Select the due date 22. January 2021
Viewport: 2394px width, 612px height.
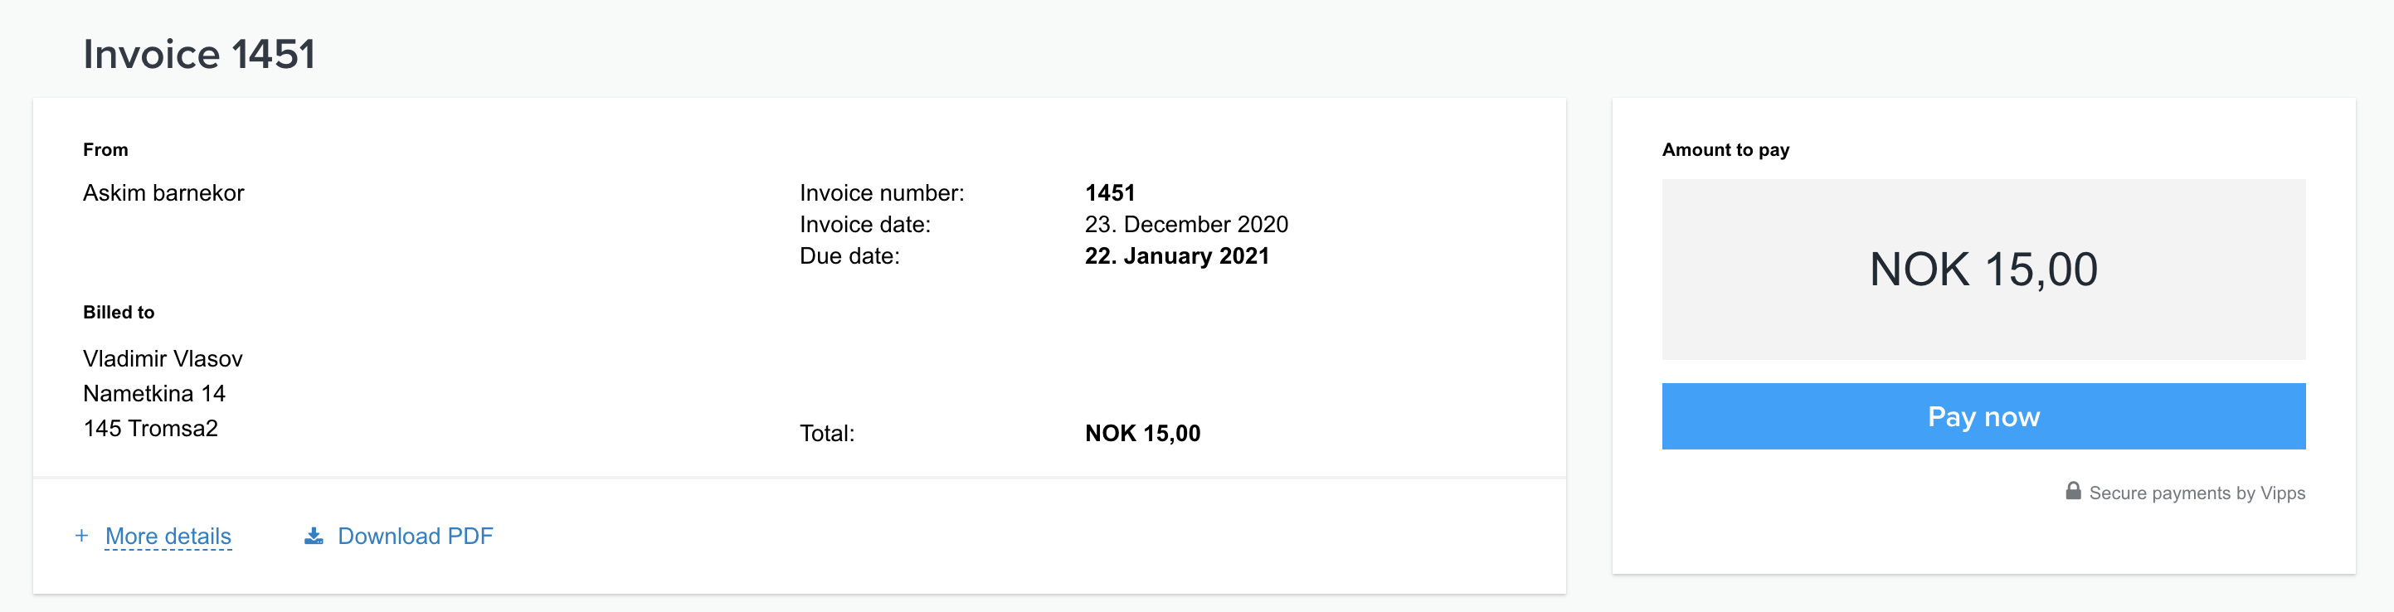click(x=1176, y=255)
